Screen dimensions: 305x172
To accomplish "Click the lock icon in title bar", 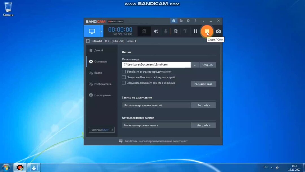I will tap(174, 21).
